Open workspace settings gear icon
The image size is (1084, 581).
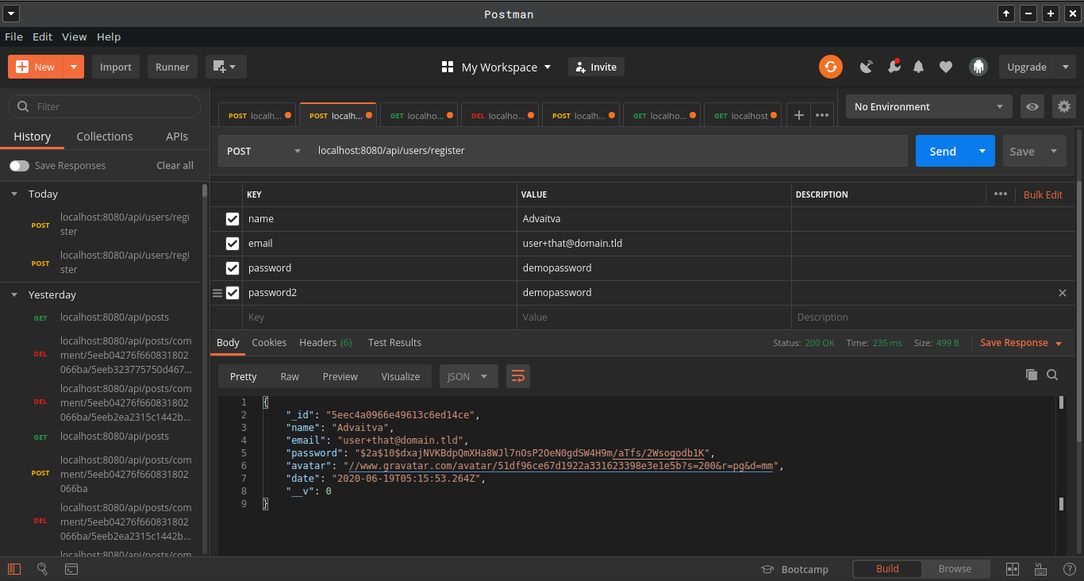pyautogui.click(x=1064, y=106)
